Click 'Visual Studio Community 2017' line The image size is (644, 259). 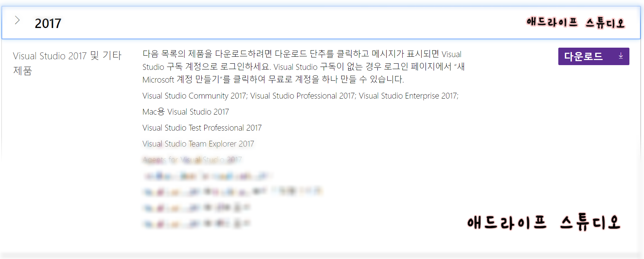(x=300, y=96)
